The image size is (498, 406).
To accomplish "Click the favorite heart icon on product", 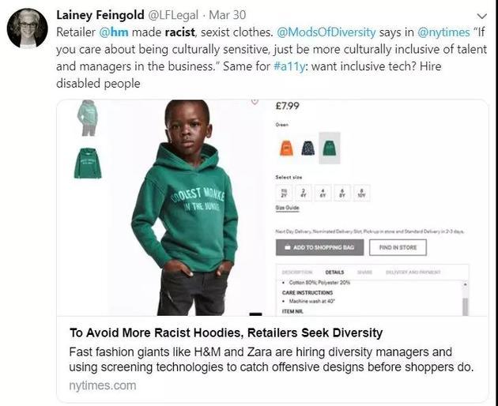I will coord(255,101).
